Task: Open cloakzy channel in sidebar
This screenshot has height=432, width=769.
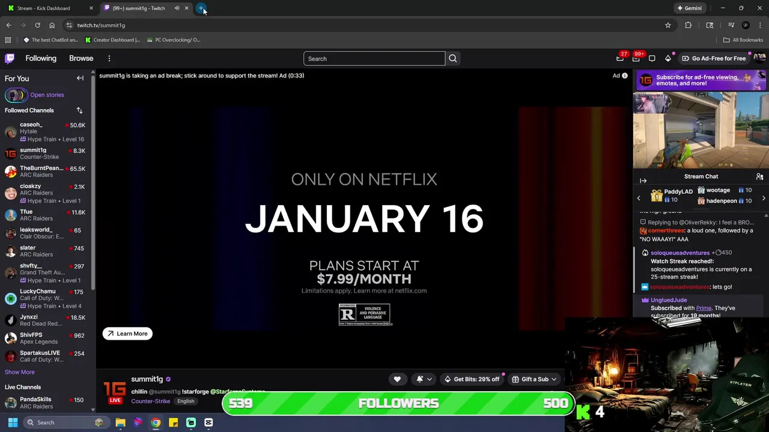Action: 47,193
